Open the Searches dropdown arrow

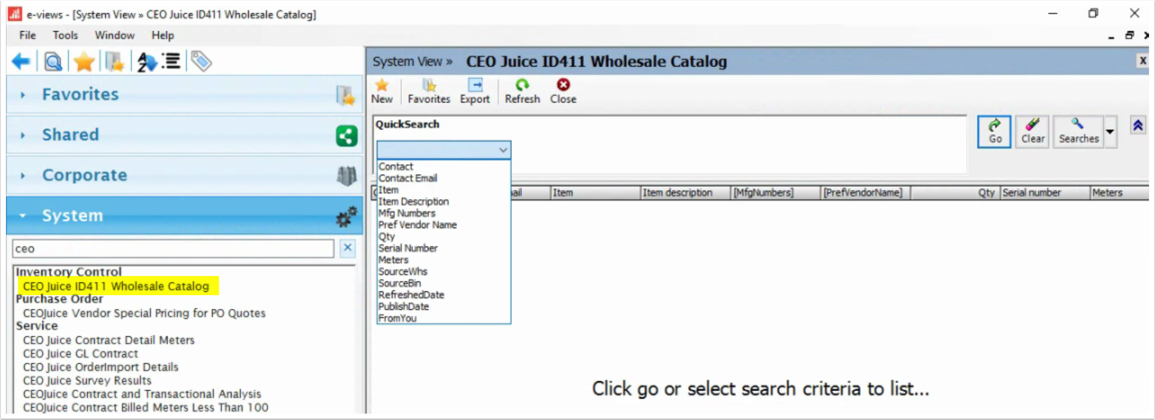click(x=1110, y=132)
